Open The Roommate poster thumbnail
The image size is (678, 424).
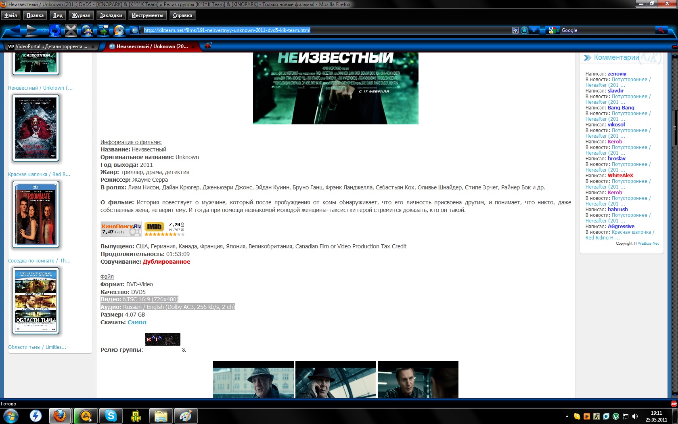[36, 214]
